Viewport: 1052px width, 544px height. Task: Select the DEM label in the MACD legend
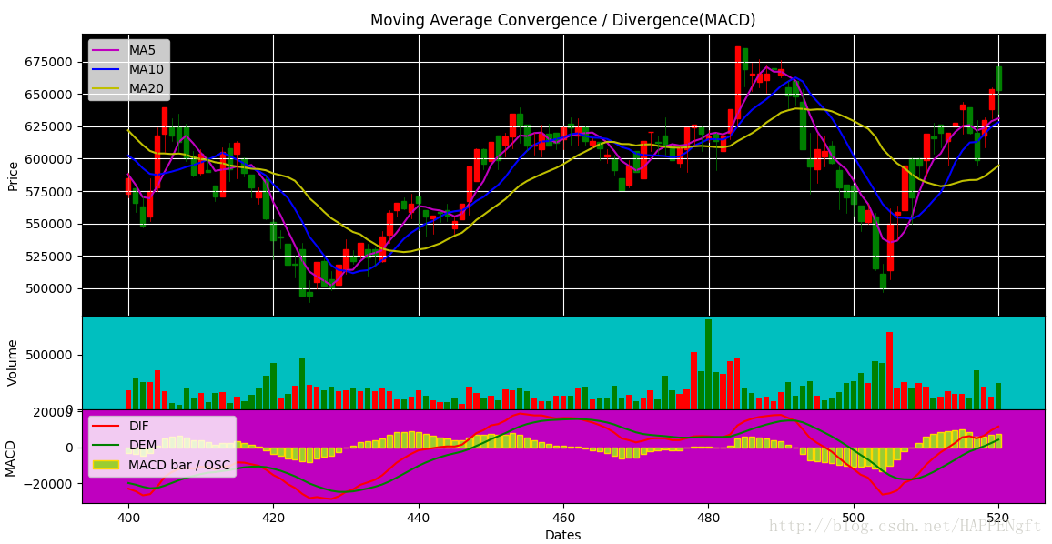(x=143, y=446)
